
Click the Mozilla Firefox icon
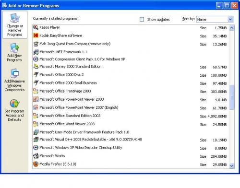tap(36, 164)
